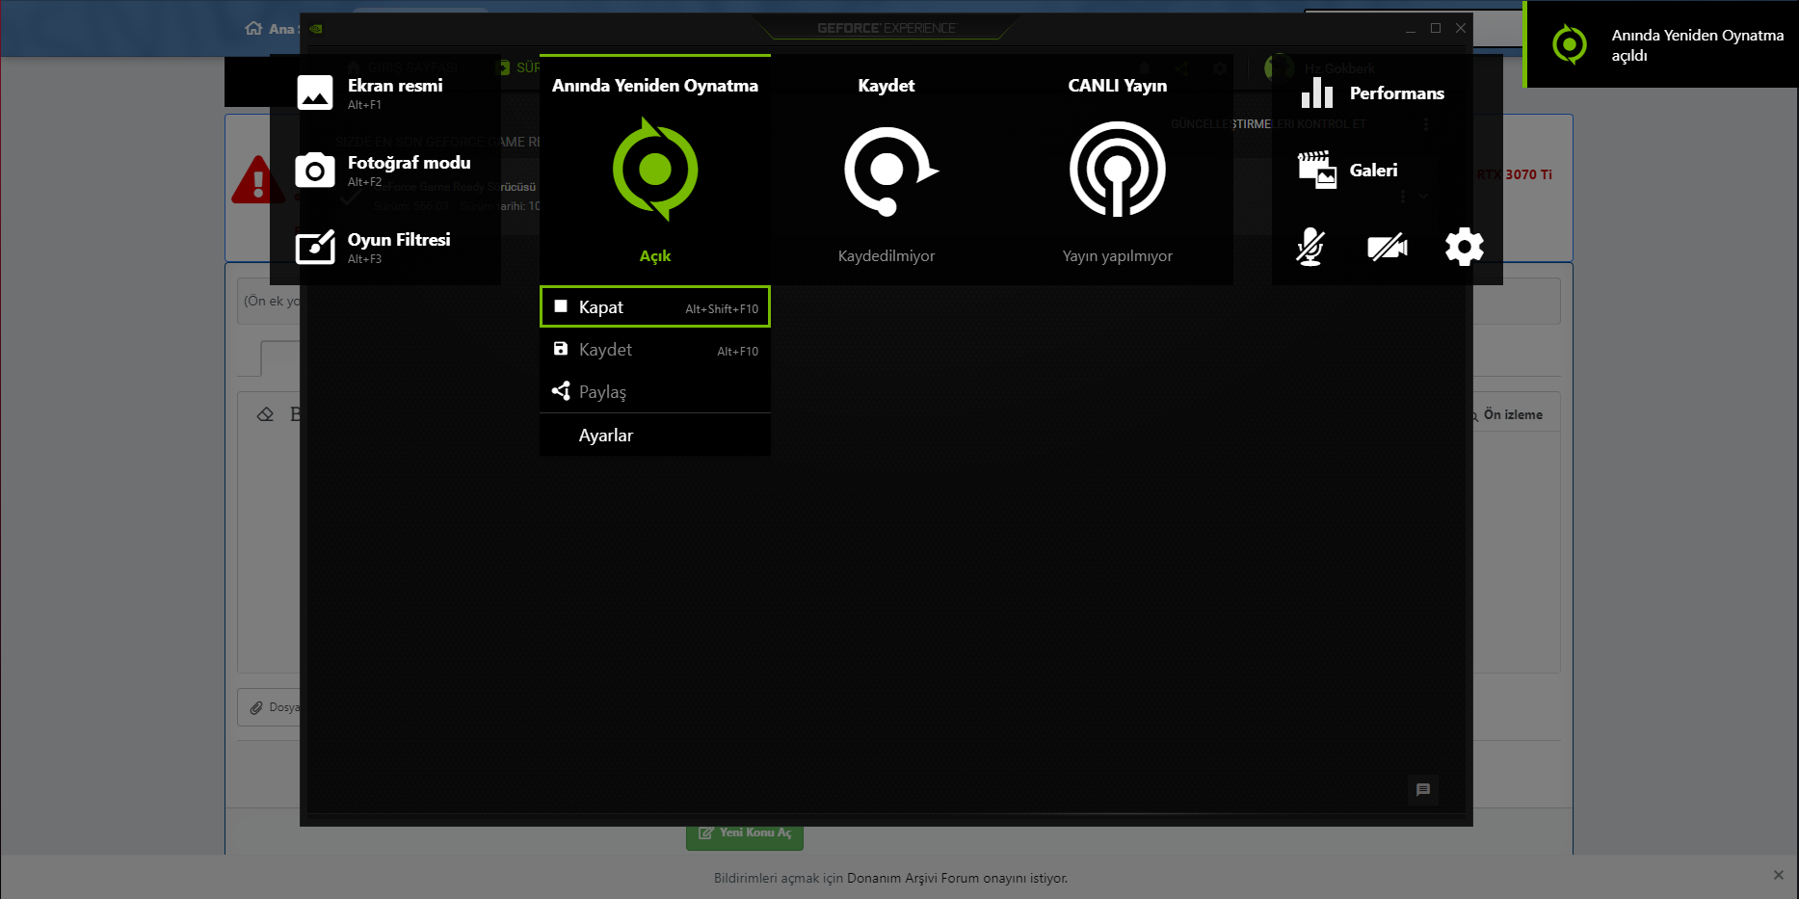The image size is (1799, 899).
Task: Open the Performans bar chart icon
Action: [x=1316, y=93]
